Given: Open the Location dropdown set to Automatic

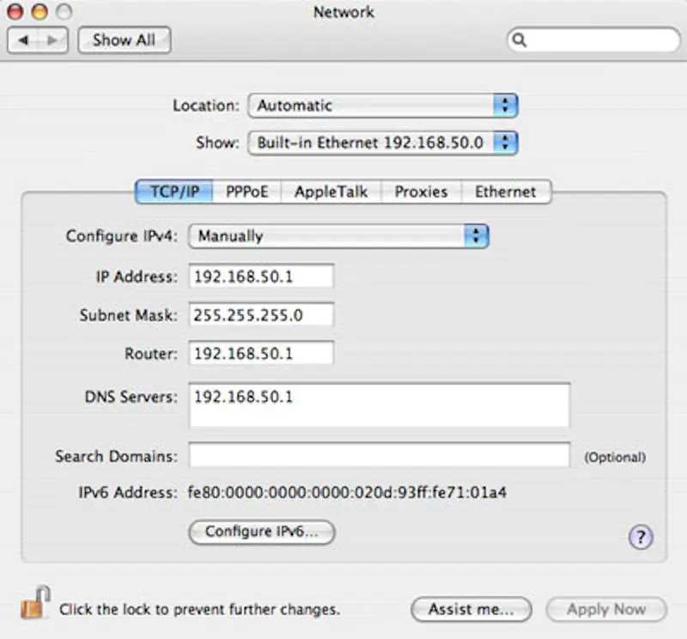Looking at the screenshot, I should [382, 105].
